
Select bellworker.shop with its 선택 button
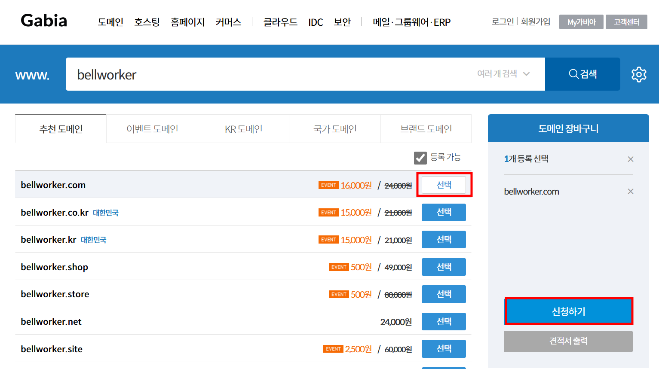click(x=444, y=267)
